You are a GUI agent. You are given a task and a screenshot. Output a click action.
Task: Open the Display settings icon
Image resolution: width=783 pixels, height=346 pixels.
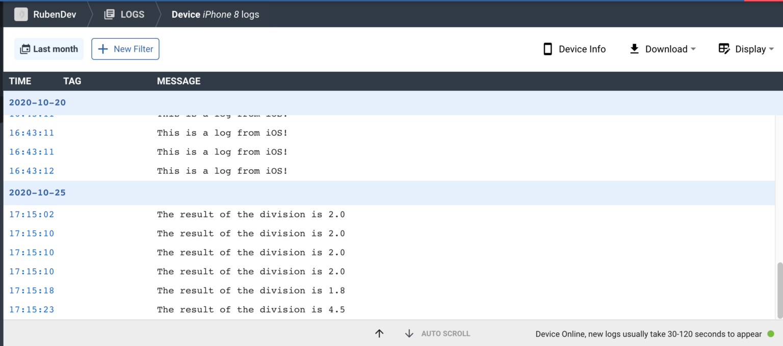pyautogui.click(x=724, y=48)
